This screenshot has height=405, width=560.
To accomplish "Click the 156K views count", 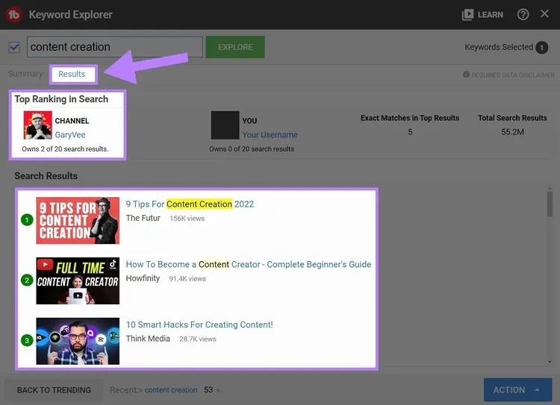I will [187, 219].
